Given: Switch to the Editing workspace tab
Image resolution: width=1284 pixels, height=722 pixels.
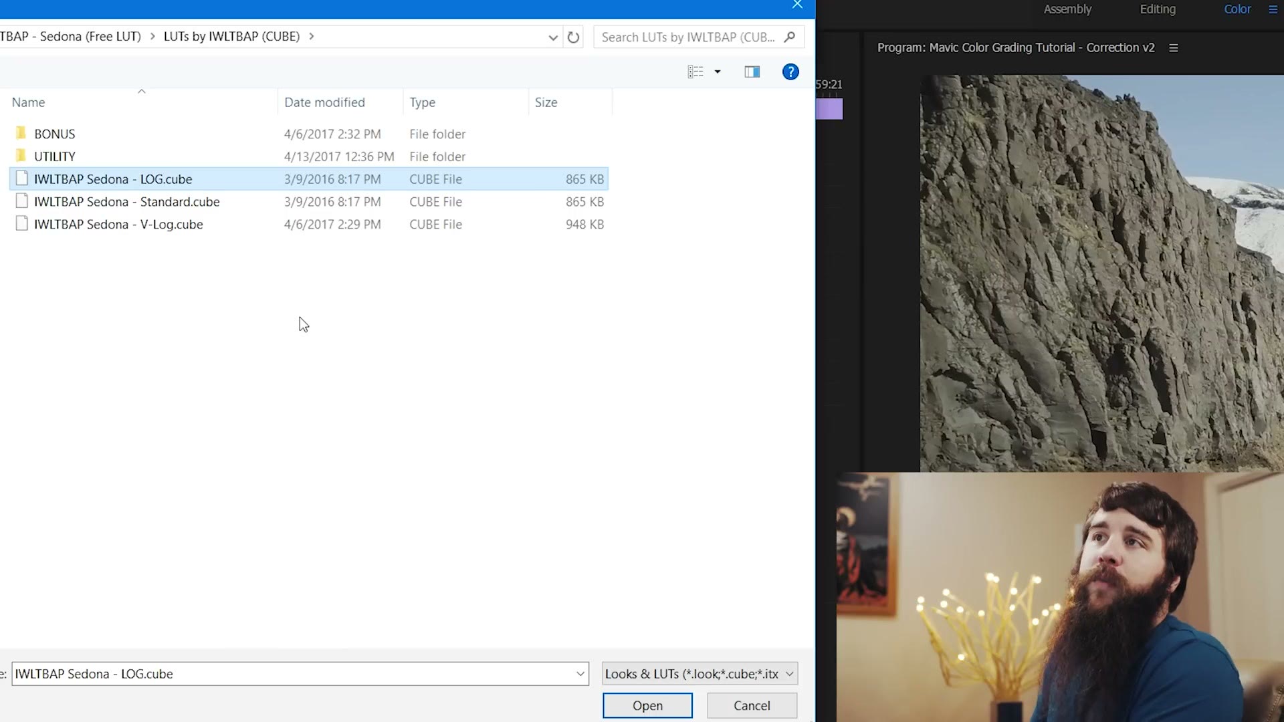Looking at the screenshot, I should (x=1158, y=9).
